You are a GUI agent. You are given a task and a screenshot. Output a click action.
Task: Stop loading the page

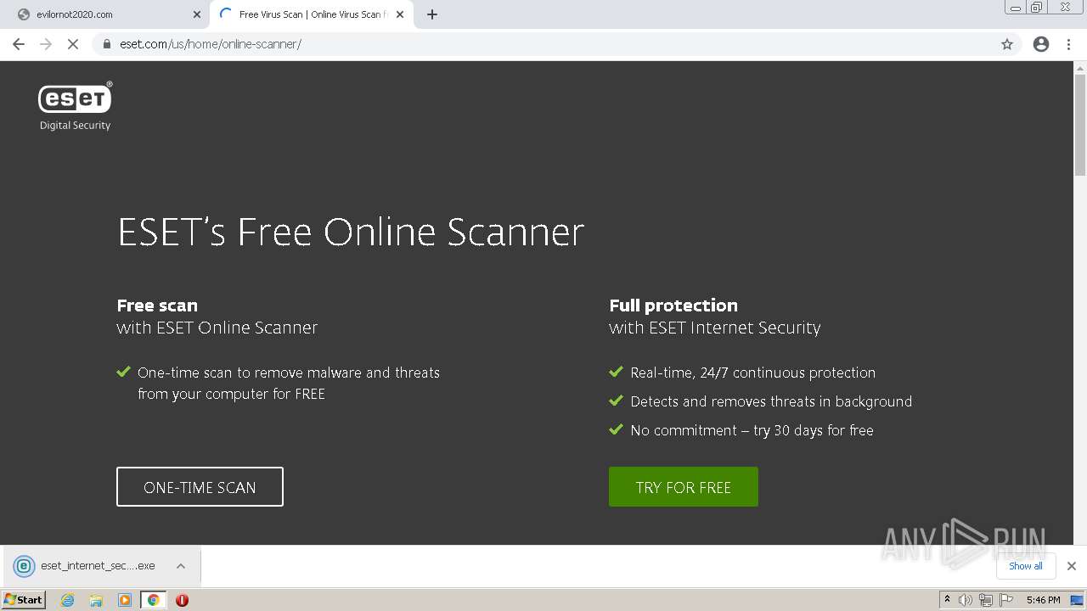click(x=73, y=44)
